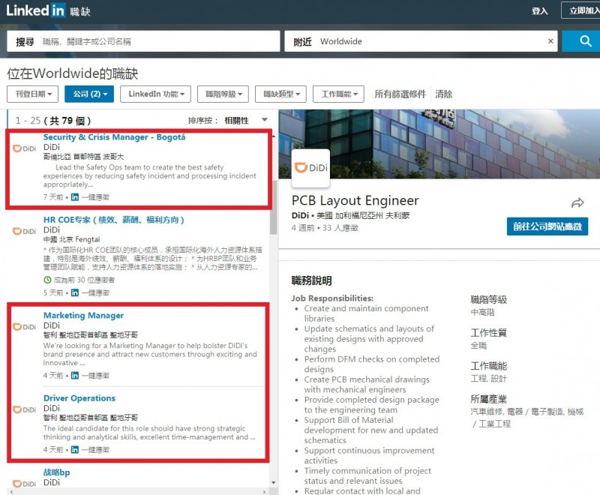Click the clock icon beside 成為前 30 位應徵者

pyautogui.click(x=47, y=280)
